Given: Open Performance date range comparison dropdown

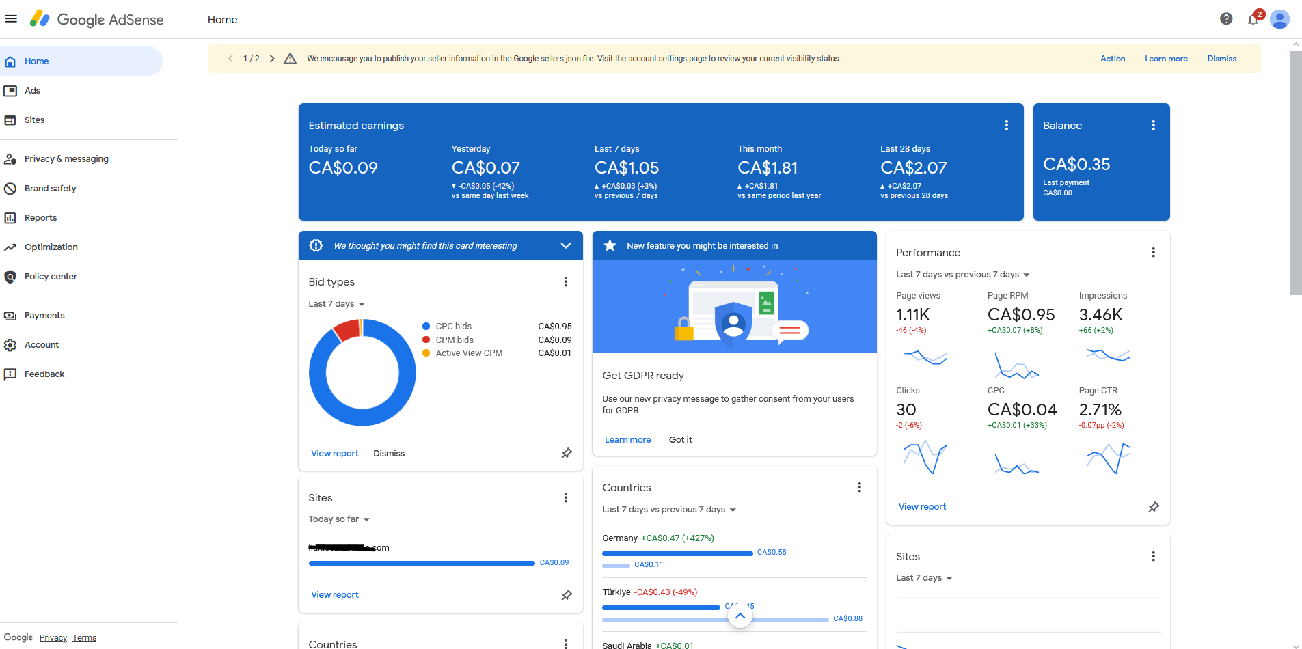Looking at the screenshot, I should (x=963, y=275).
